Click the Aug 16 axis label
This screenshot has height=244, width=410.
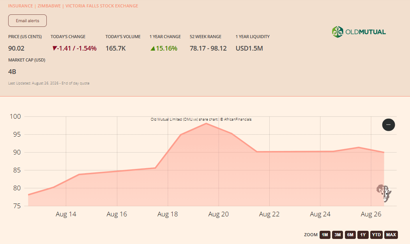pyautogui.click(x=117, y=214)
